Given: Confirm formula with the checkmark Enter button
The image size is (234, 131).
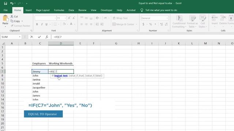Looking at the screenshot, I should point(39,37).
